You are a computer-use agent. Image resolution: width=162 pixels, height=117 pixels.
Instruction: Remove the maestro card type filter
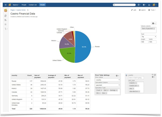pos(136,83)
